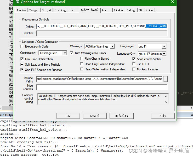This screenshot has height=156, width=193.
Task: Click the 'linking...' output line
Action: [x=9, y=134]
